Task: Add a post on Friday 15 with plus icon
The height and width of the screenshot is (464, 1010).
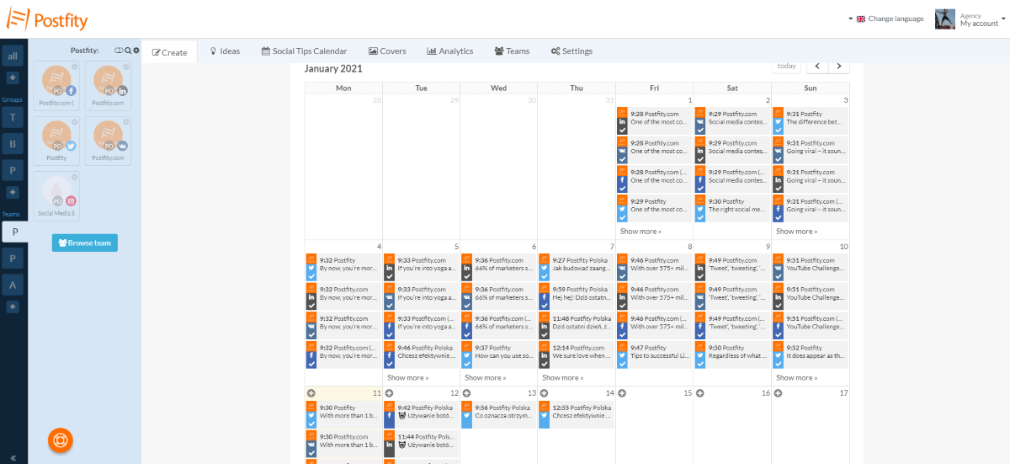Action: tap(622, 393)
